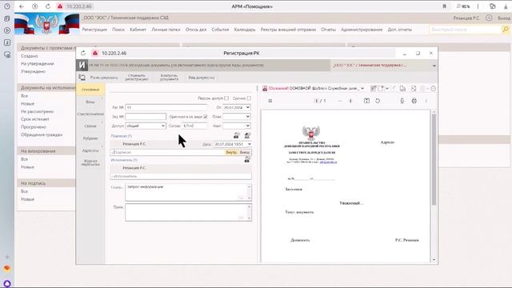This screenshot has width=512, height=288.
Task: Click the copy file icon in file toolbar
Action: [402, 89]
